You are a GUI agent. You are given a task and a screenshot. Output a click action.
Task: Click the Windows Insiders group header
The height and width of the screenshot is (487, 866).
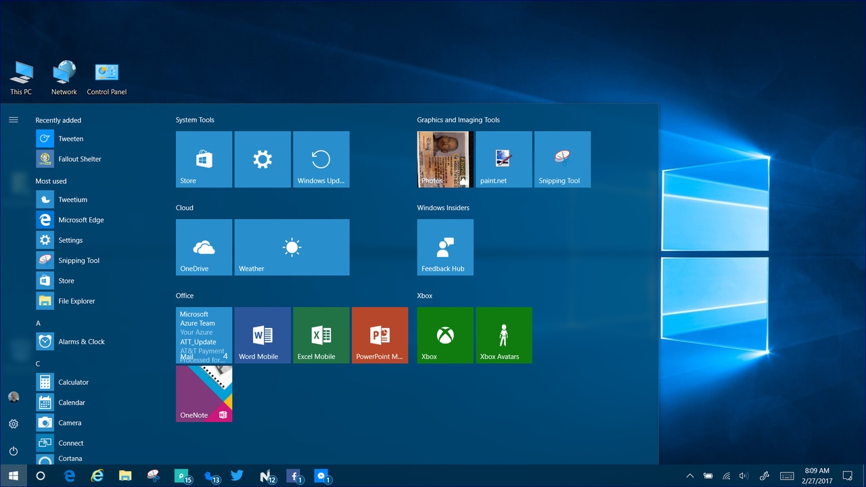443,208
